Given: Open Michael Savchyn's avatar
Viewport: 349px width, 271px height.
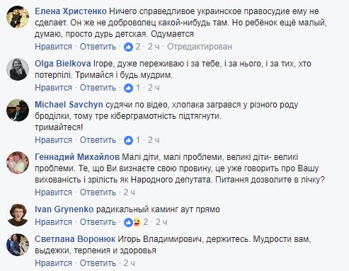Looking at the screenshot, I should click(18, 110).
